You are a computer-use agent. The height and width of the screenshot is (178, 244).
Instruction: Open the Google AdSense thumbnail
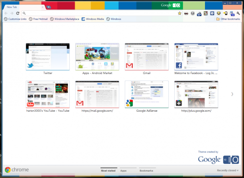[147, 94]
